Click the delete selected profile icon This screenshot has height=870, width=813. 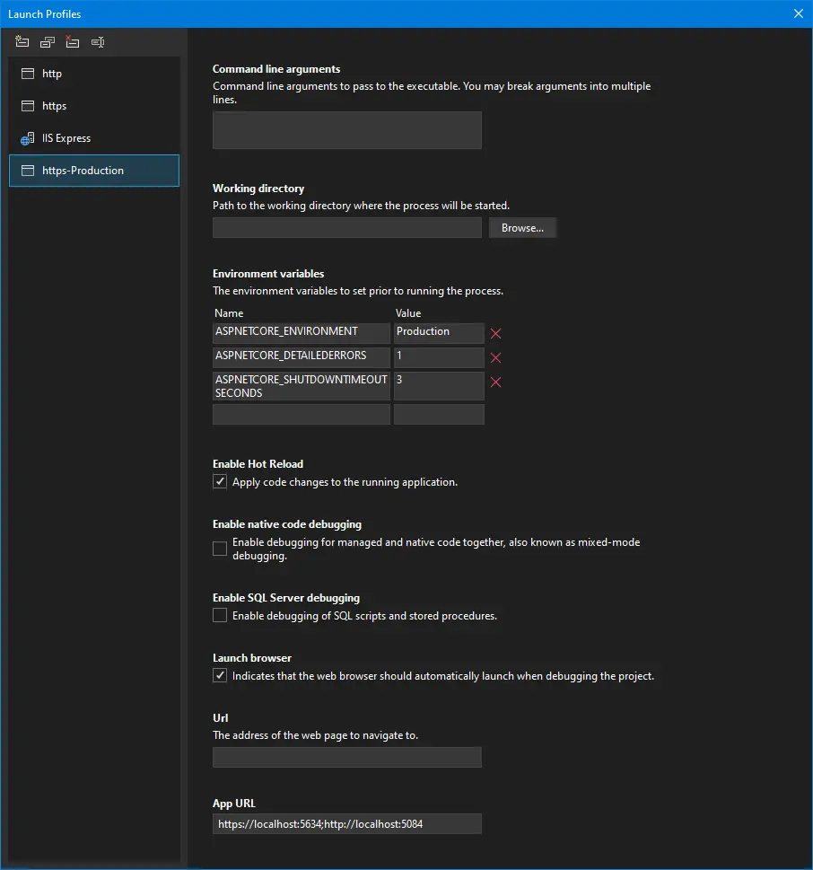[x=73, y=42]
